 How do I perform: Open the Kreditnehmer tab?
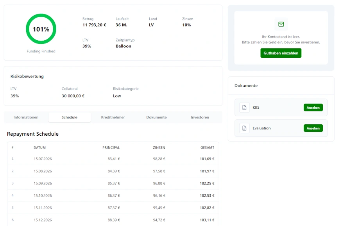coord(113,117)
